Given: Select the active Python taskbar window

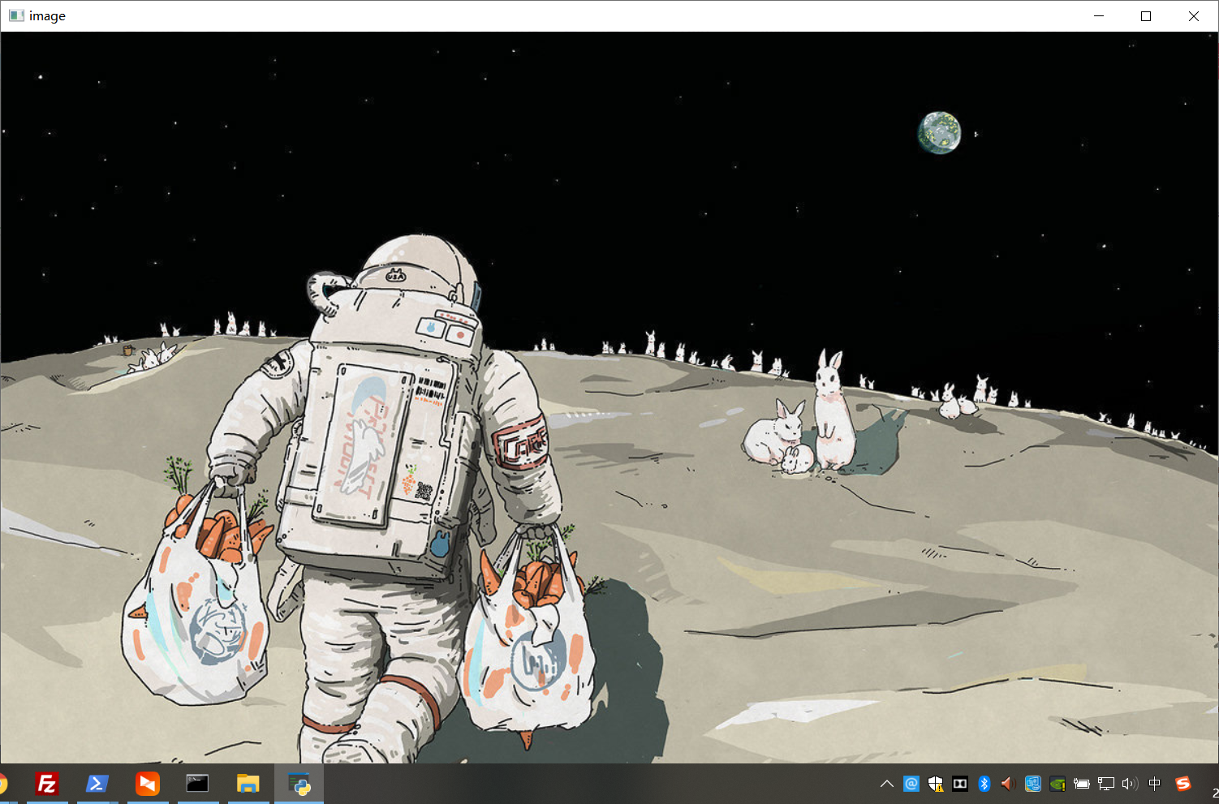Looking at the screenshot, I should coord(299,784).
